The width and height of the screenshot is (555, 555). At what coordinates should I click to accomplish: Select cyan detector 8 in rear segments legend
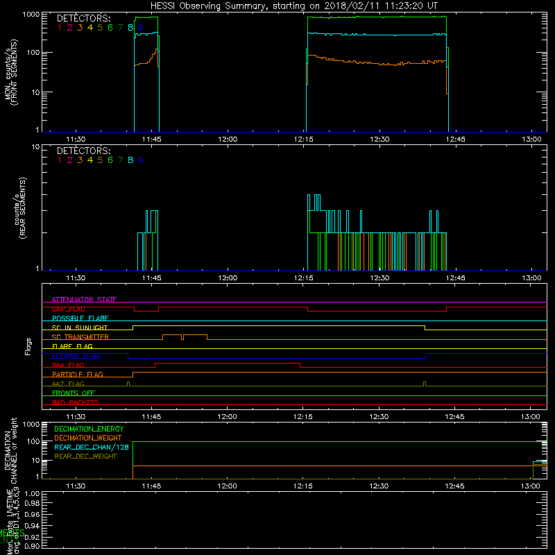click(130, 160)
